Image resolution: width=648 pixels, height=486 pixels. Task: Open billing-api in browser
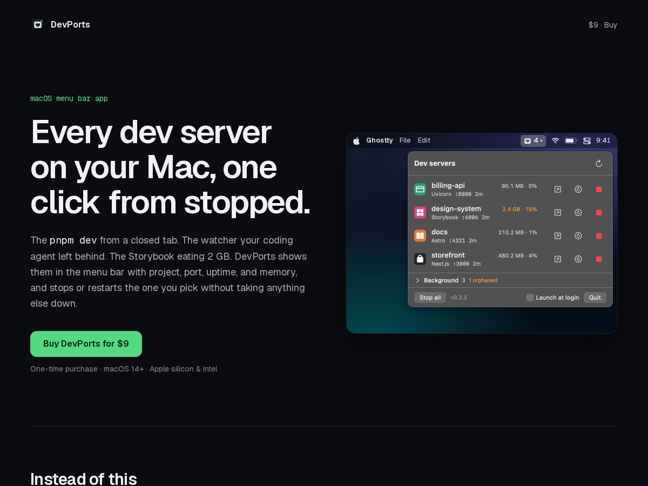click(x=558, y=189)
